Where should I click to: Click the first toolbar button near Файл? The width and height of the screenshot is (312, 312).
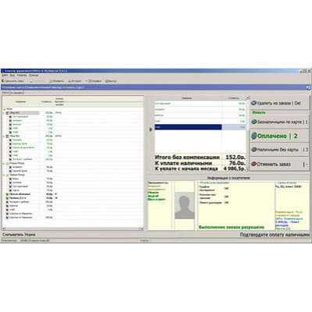(x=12, y=81)
